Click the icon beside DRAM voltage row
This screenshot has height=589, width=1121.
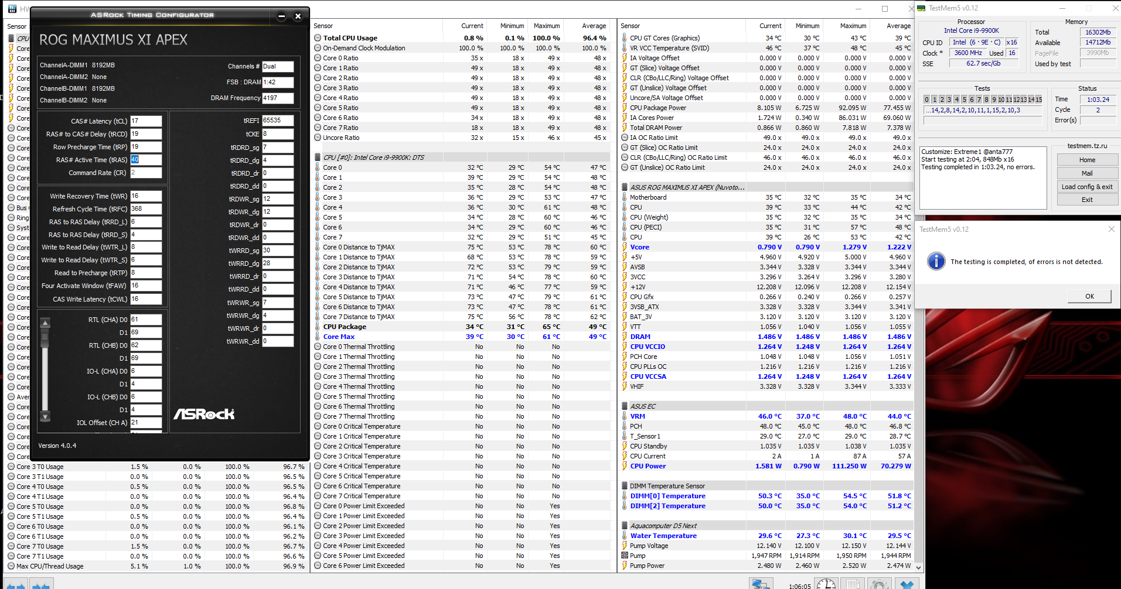[625, 337]
